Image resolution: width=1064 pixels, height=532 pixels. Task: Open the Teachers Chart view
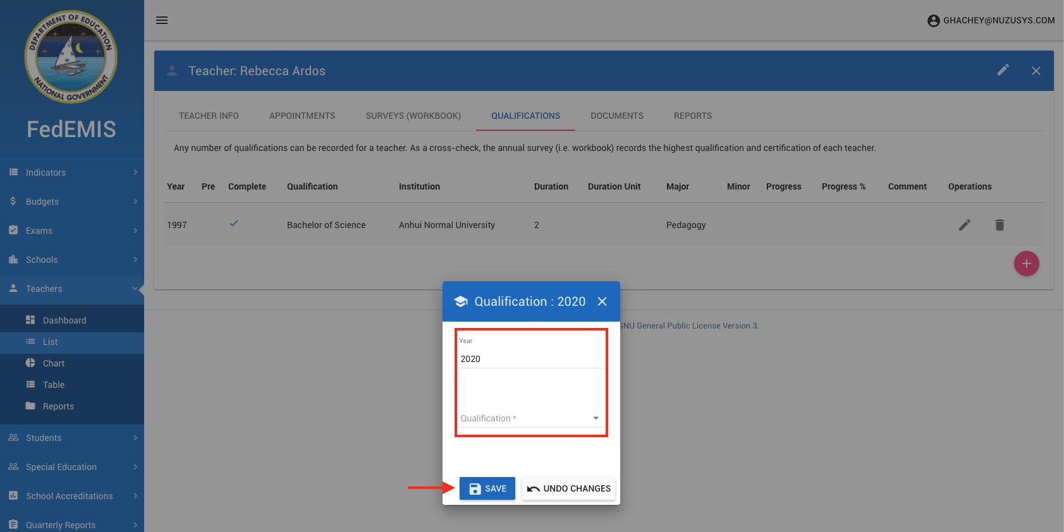pos(54,363)
